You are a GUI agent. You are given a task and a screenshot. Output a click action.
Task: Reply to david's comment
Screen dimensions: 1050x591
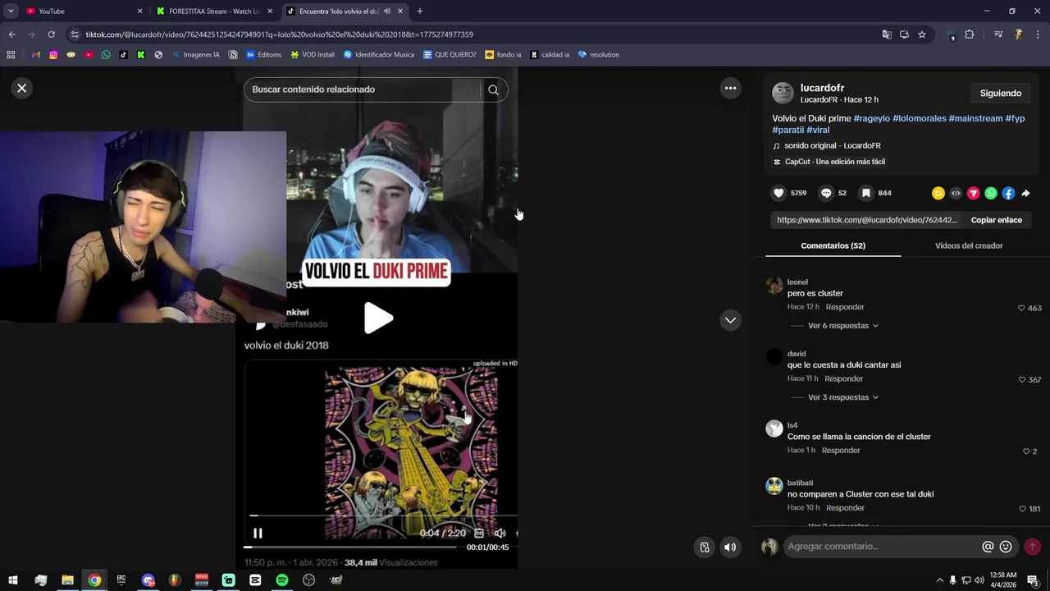click(x=844, y=378)
